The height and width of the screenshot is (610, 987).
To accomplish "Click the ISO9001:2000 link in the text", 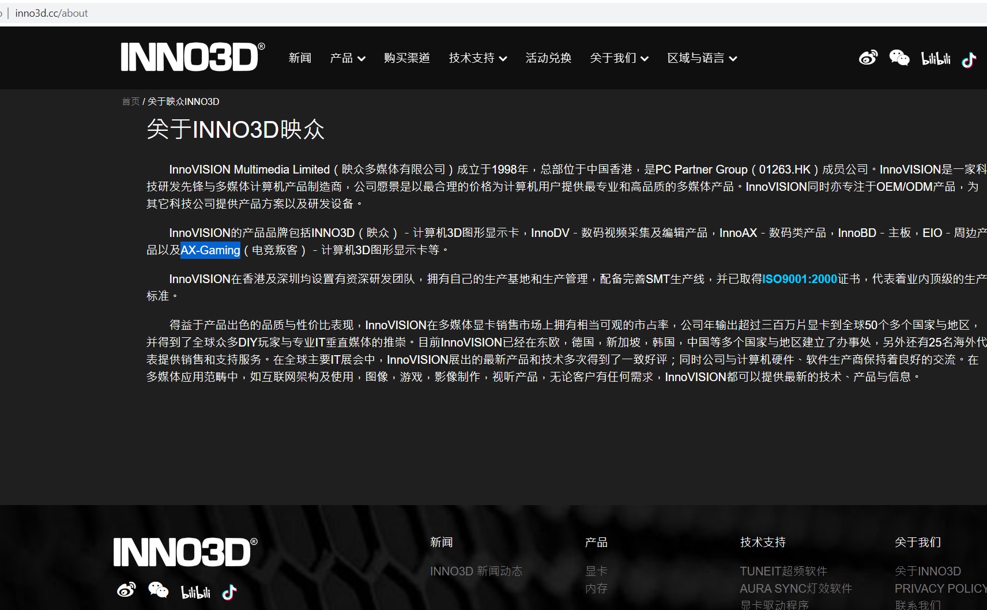I will pos(800,279).
